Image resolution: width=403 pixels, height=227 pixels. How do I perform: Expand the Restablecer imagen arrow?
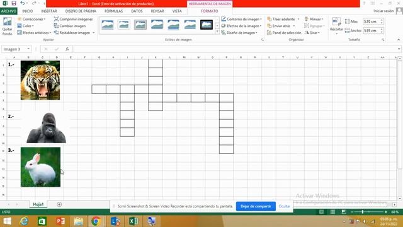point(94,33)
